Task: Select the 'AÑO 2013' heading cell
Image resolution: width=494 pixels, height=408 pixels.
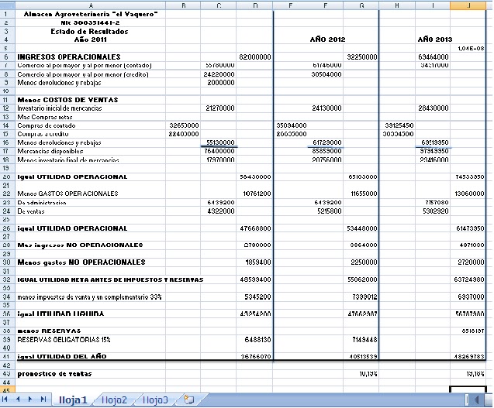Action: (435, 39)
